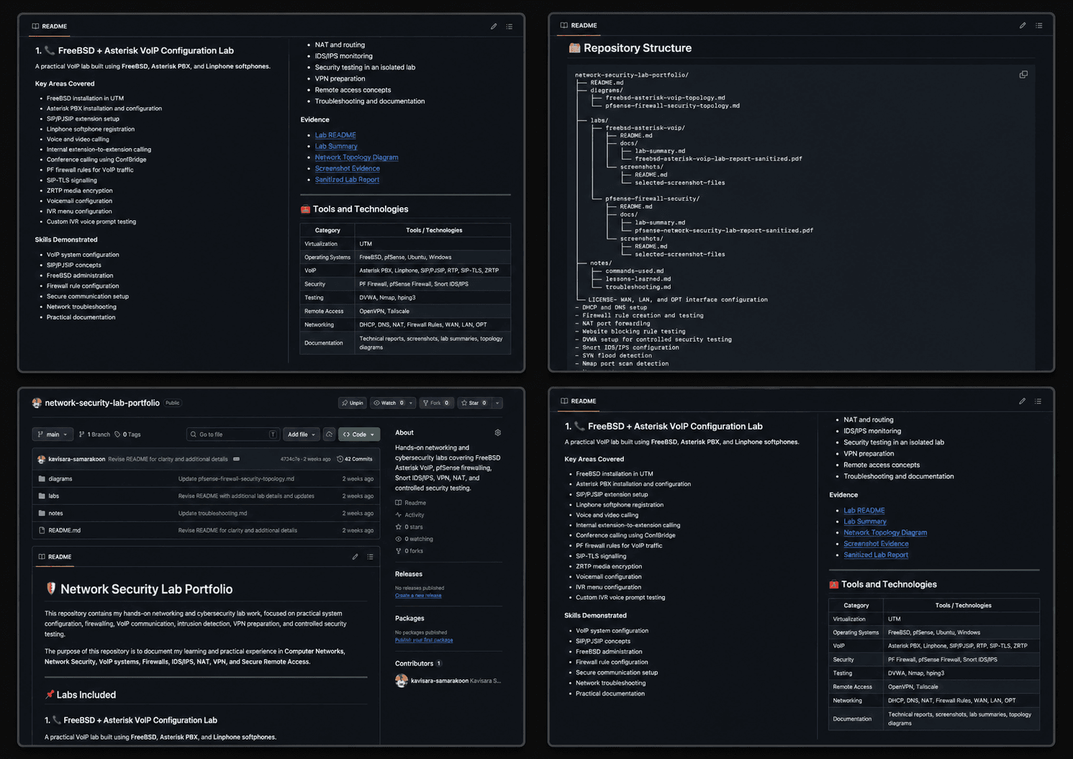
Task: Click the Publish your first package link
Action: click(x=424, y=640)
